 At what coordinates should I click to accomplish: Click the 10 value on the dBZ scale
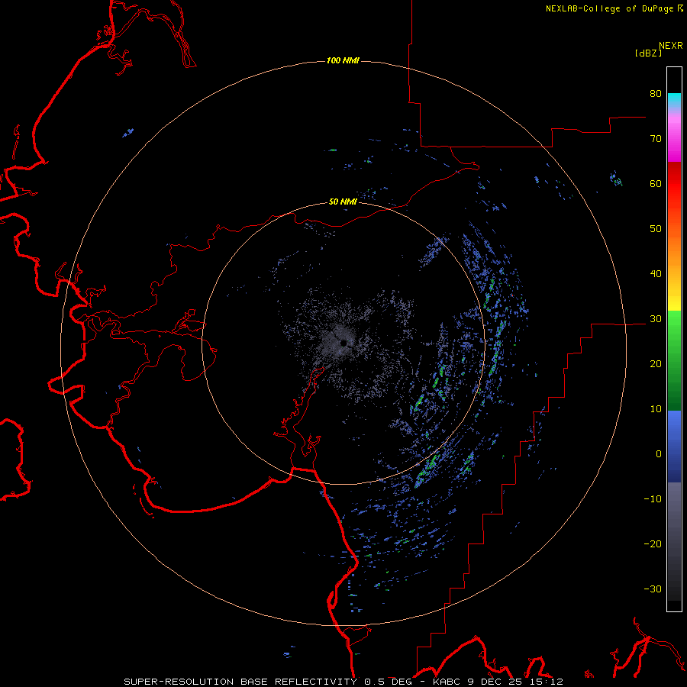(656, 409)
